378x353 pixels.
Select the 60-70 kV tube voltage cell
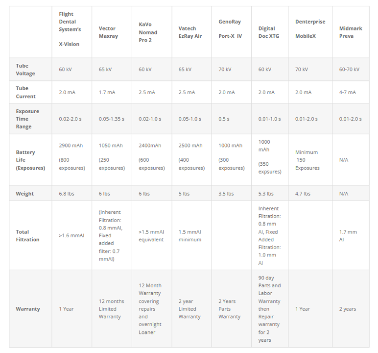coord(351,70)
